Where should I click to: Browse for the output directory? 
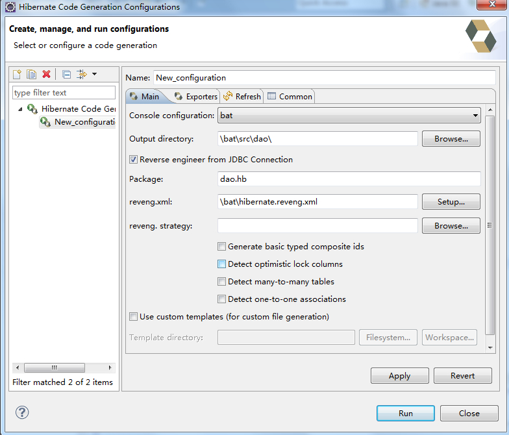[x=451, y=139]
